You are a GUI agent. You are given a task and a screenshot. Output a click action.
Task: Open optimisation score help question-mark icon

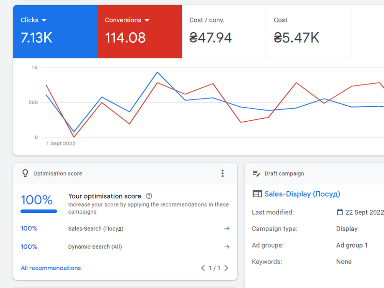pos(149,196)
